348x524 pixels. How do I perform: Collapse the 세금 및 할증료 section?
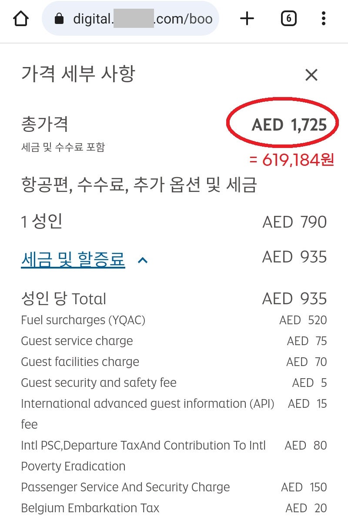coord(73,260)
